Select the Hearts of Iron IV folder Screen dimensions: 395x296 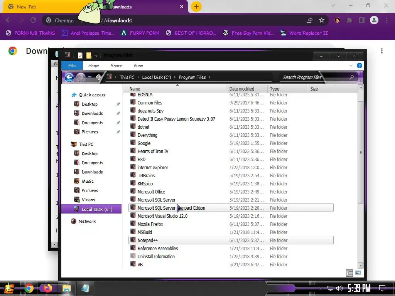click(x=231, y=151)
